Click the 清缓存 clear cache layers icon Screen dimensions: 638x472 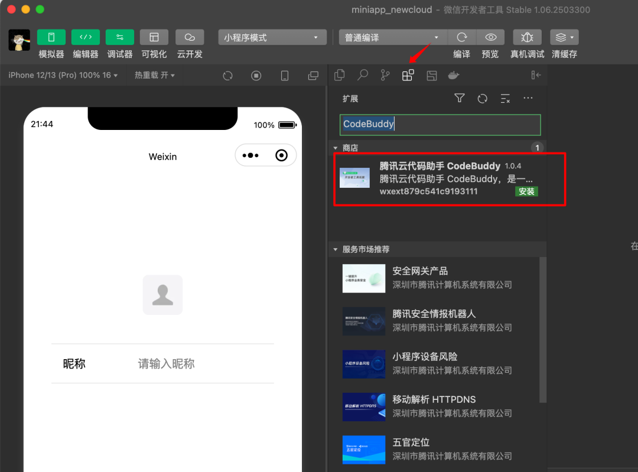tap(564, 37)
